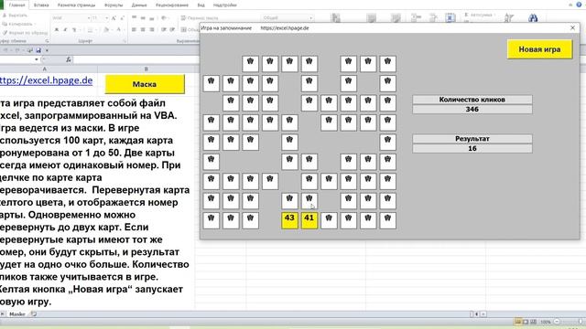Open the AutoSum dropdown arrow

click(494, 15)
